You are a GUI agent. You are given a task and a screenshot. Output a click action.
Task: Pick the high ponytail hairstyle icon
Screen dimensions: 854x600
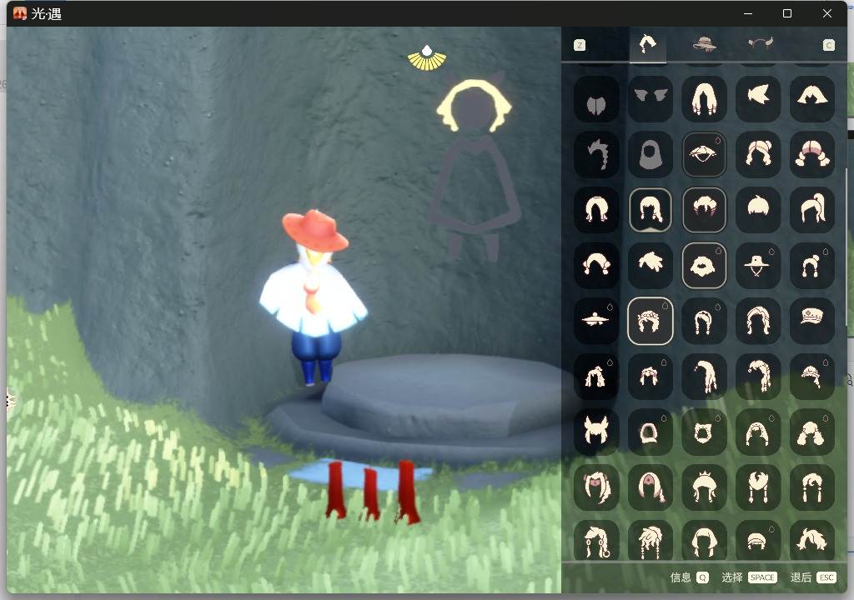[x=811, y=210]
